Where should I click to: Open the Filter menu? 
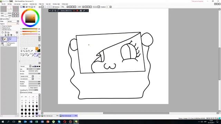point(41,4)
